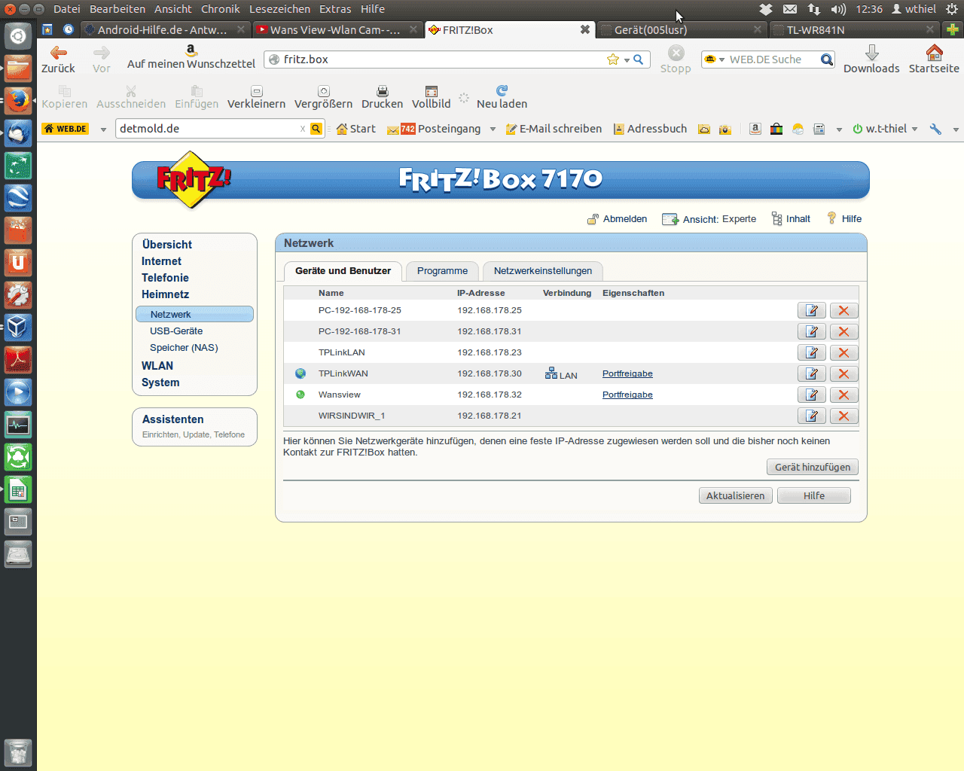This screenshot has width=964, height=771.
Task: Open VirtualBox from the launcher
Action: pyautogui.click(x=18, y=327)
